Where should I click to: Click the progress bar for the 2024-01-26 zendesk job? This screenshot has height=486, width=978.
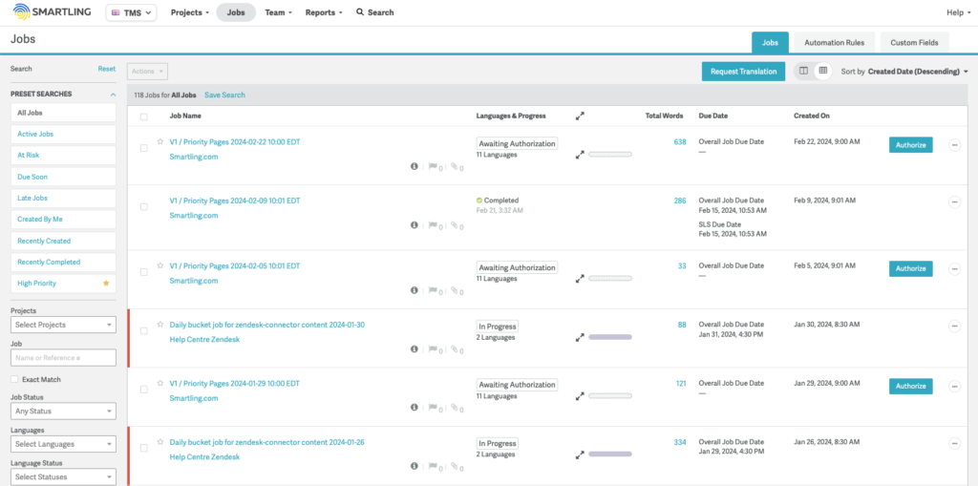pyautogui.click(x=610, y=454)
